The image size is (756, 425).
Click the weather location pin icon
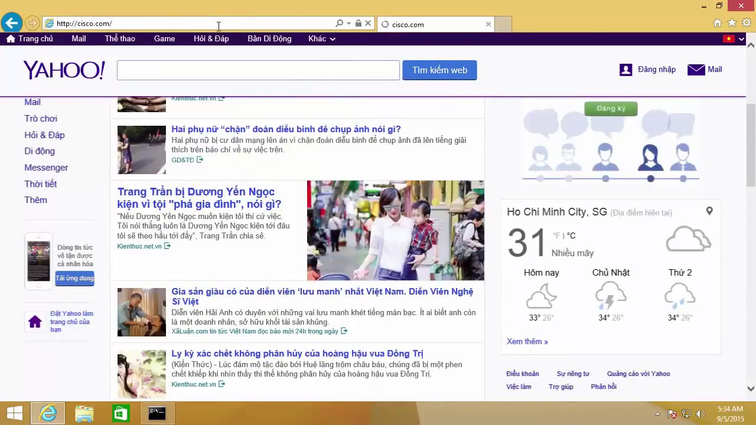tap(709, 211)
